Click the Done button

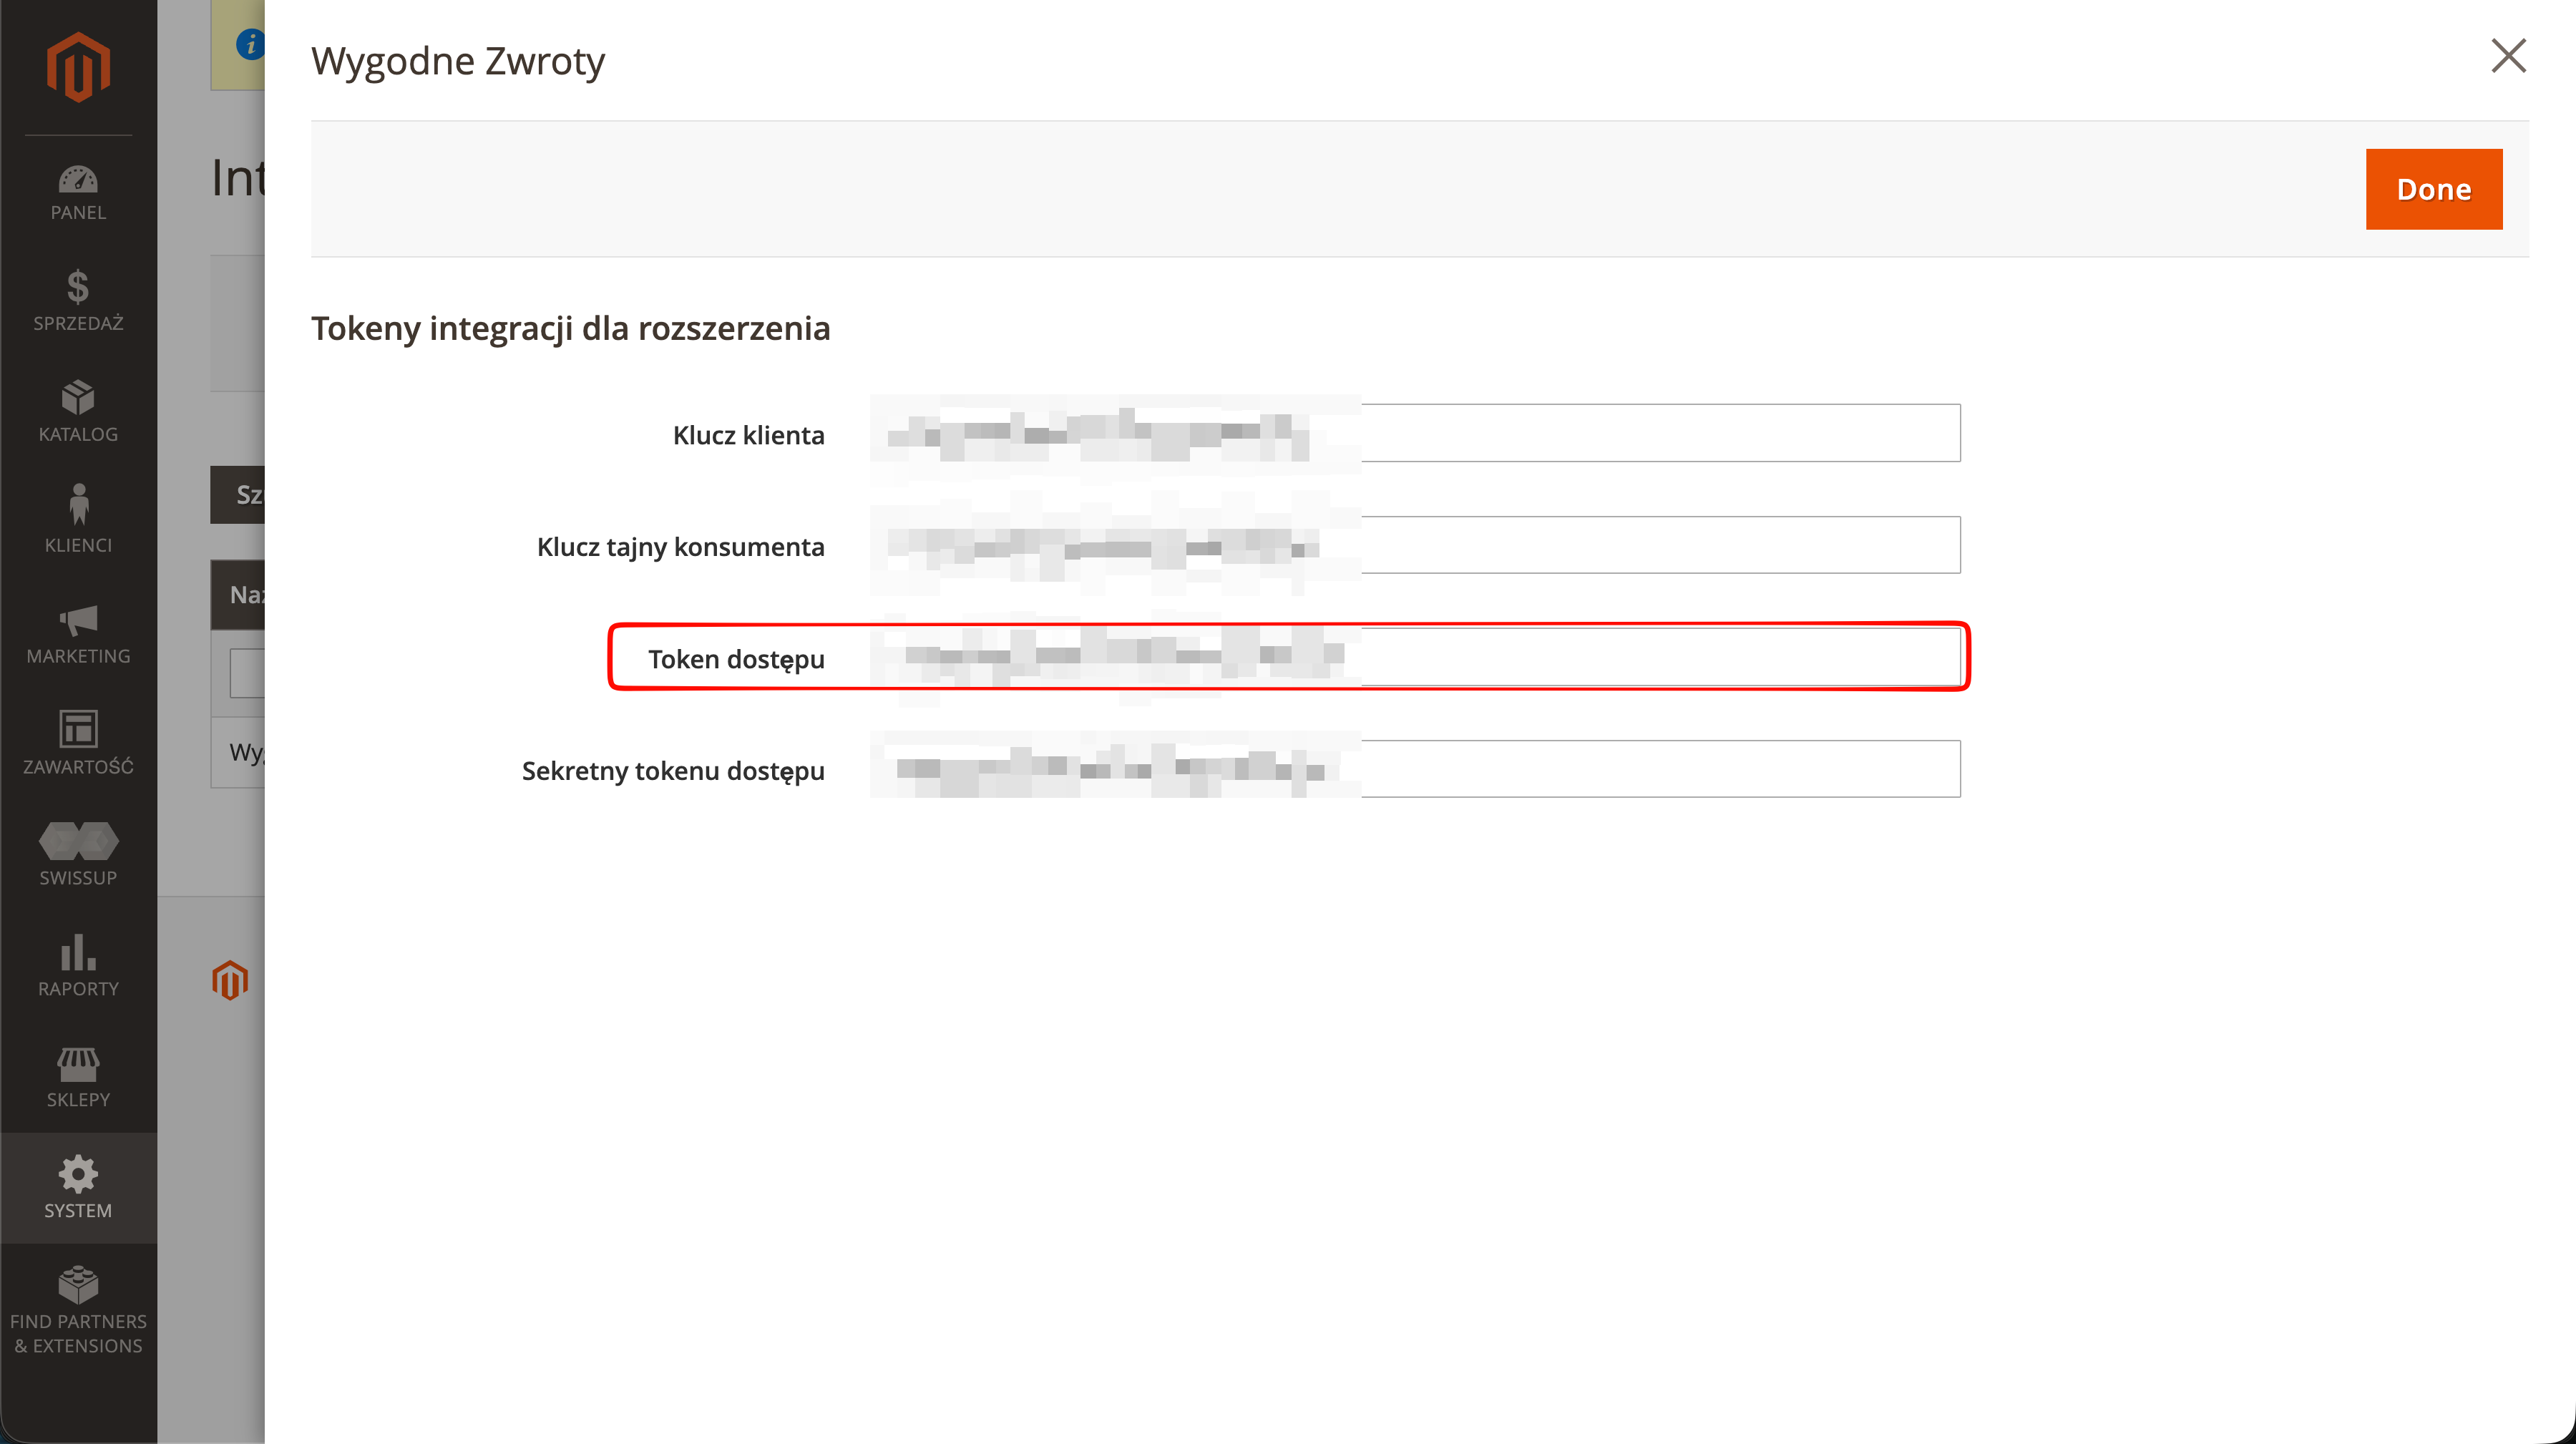pyautogui.click(x=2433, y=189)
